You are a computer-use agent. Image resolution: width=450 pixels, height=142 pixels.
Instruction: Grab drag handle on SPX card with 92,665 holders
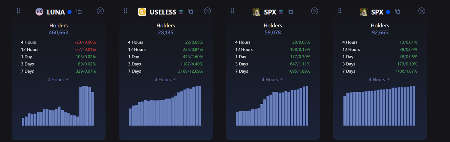coord(340,11)
